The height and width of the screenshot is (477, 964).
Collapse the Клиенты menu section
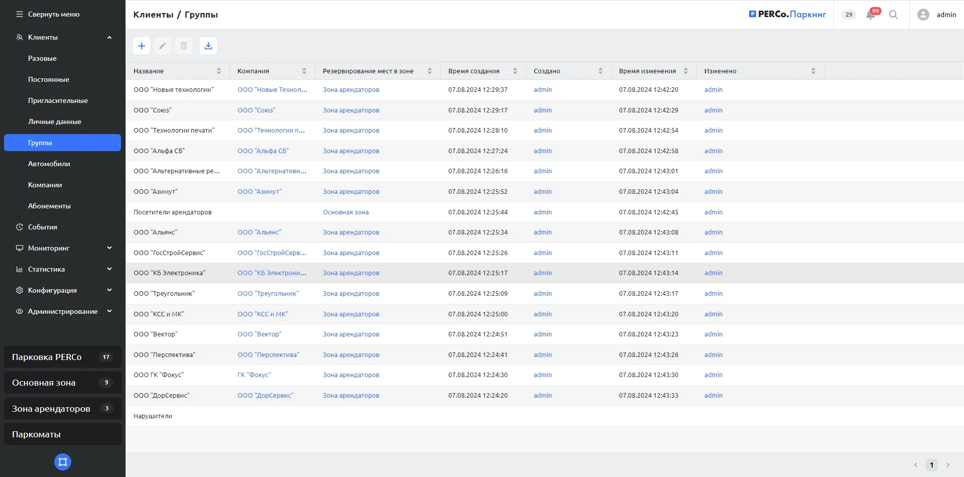(109, 37)
